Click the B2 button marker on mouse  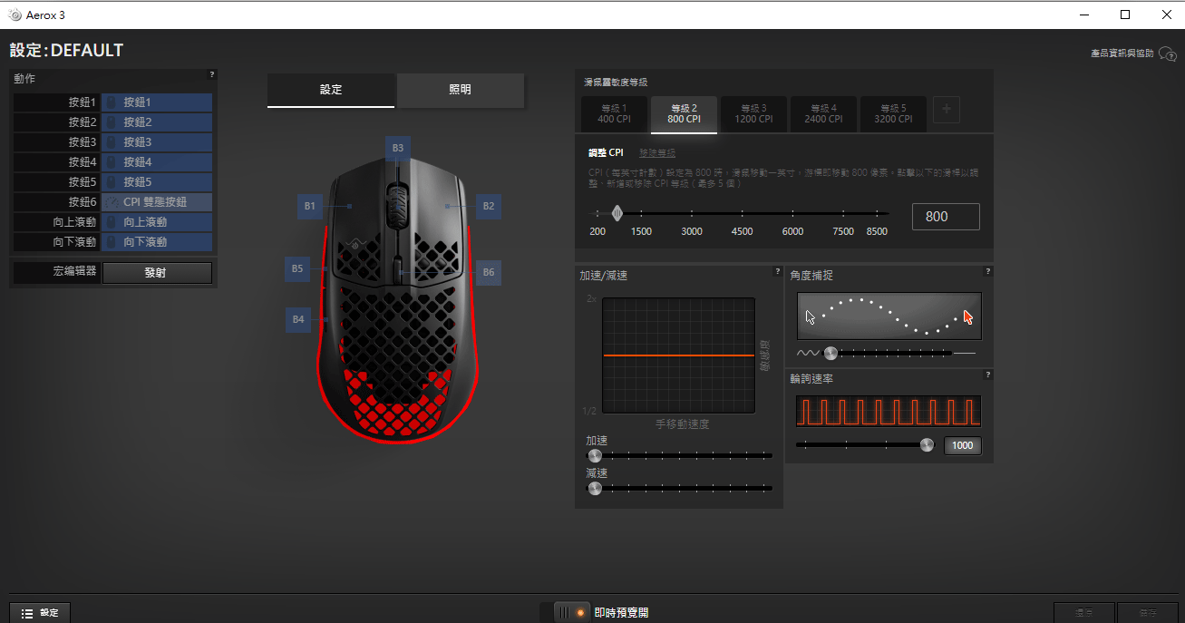(x=489, y=207)
